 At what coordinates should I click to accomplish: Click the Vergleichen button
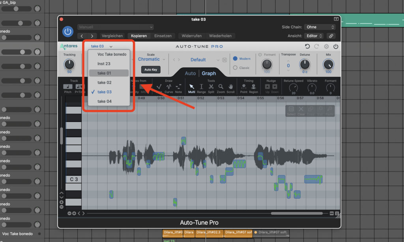click(x=112, y=36)
